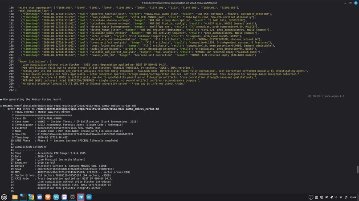This screenshot has width=359, height=201.
Task: Open the Files folder icon in taskbar
Action: (15, 197)
